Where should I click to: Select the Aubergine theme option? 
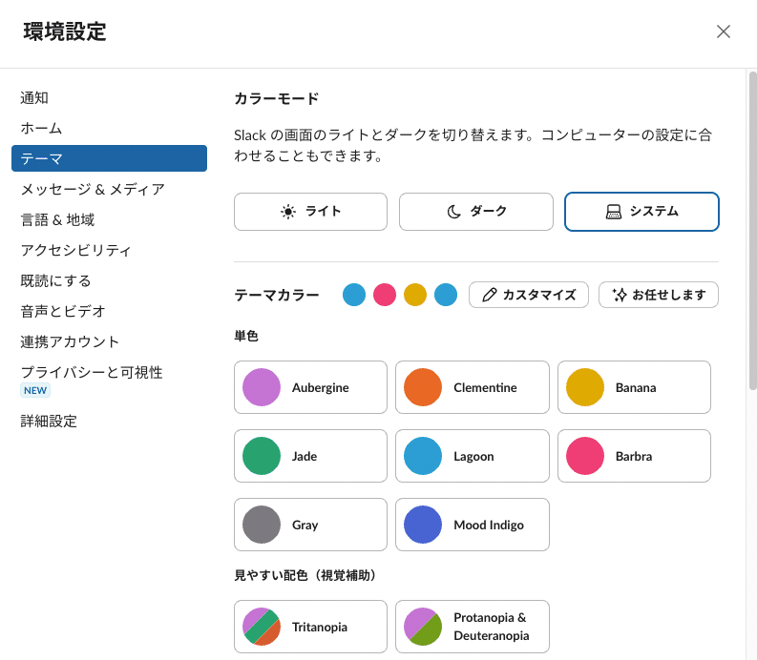[x=310, y=387]
